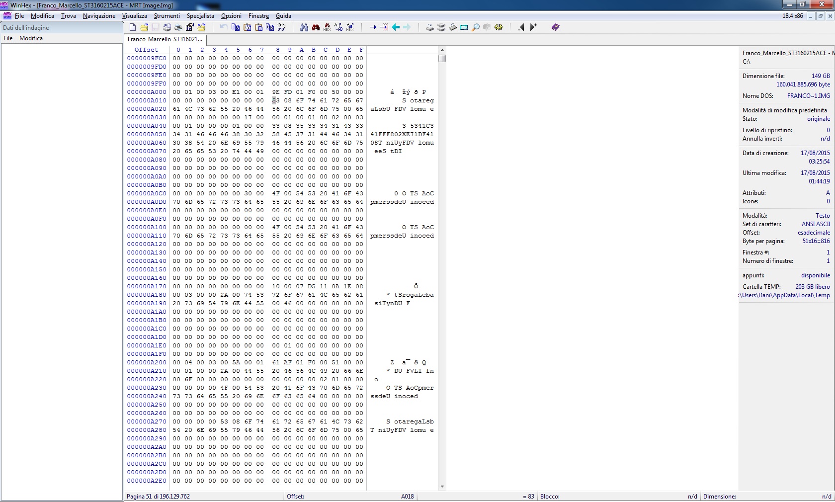The image size is (835, 502).
Task: Click the printer icon in toolbar
Action: 178,27
